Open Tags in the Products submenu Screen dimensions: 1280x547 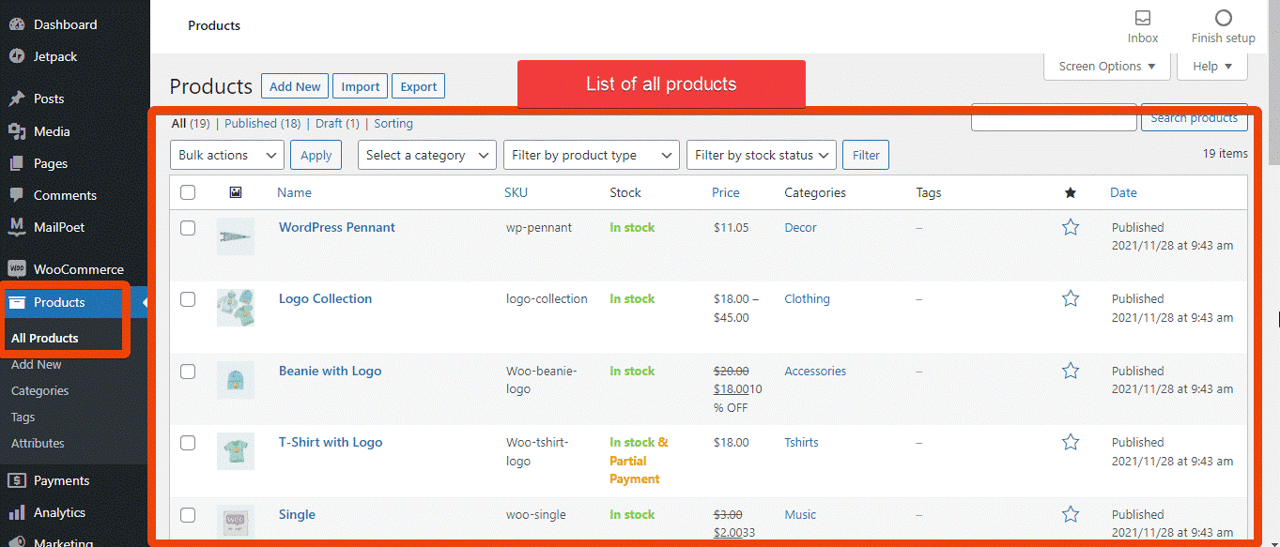[23, 417]
